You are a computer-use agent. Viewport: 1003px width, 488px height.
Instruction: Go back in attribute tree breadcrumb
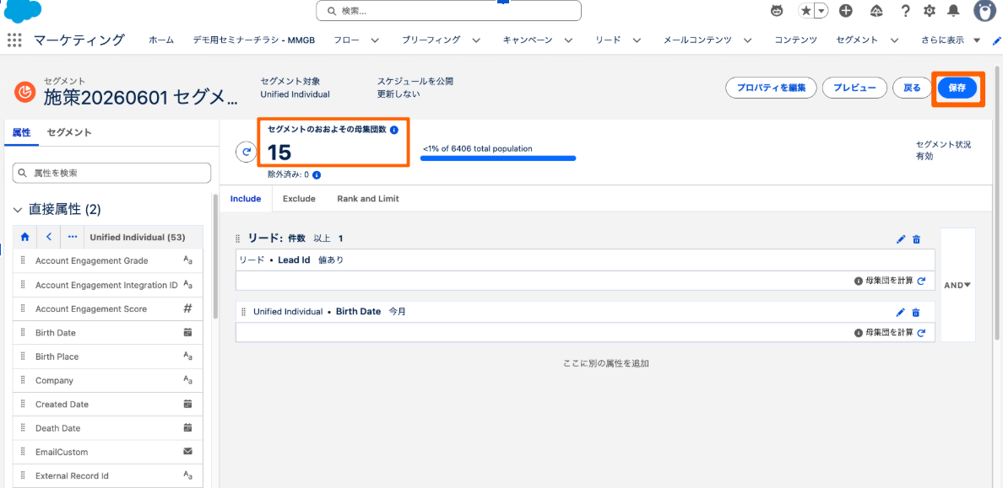(49, 237)
